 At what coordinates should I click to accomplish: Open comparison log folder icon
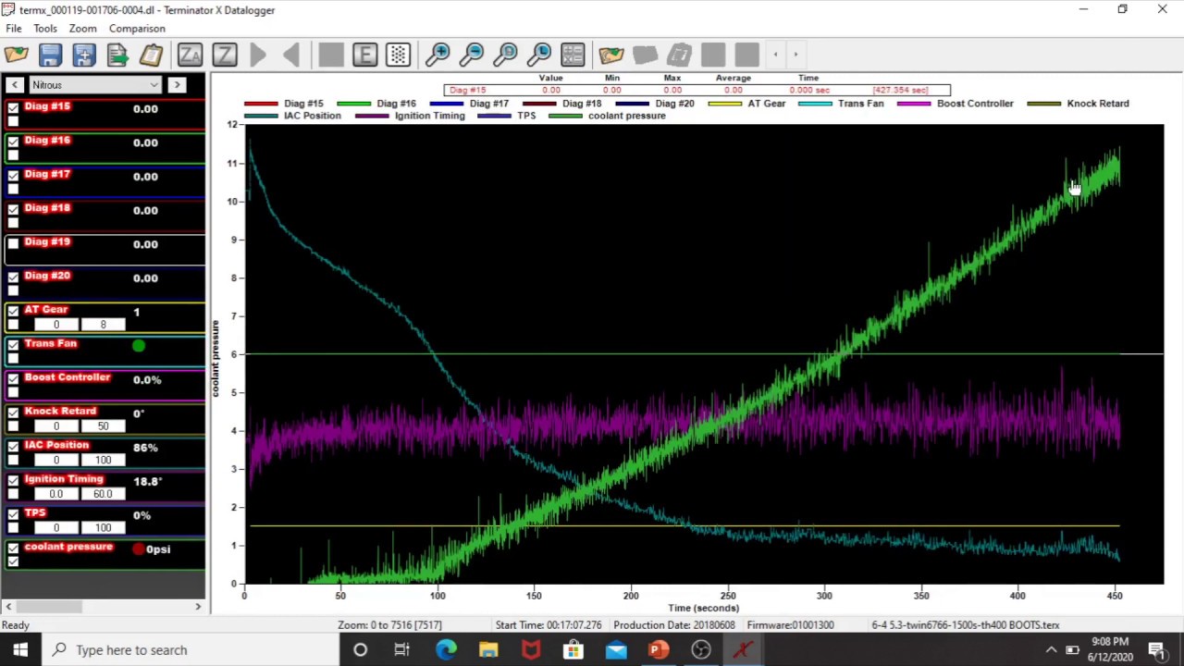(x=611, y=55)
